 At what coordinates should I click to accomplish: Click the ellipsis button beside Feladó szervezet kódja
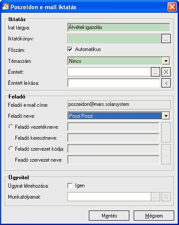[166, 154]
